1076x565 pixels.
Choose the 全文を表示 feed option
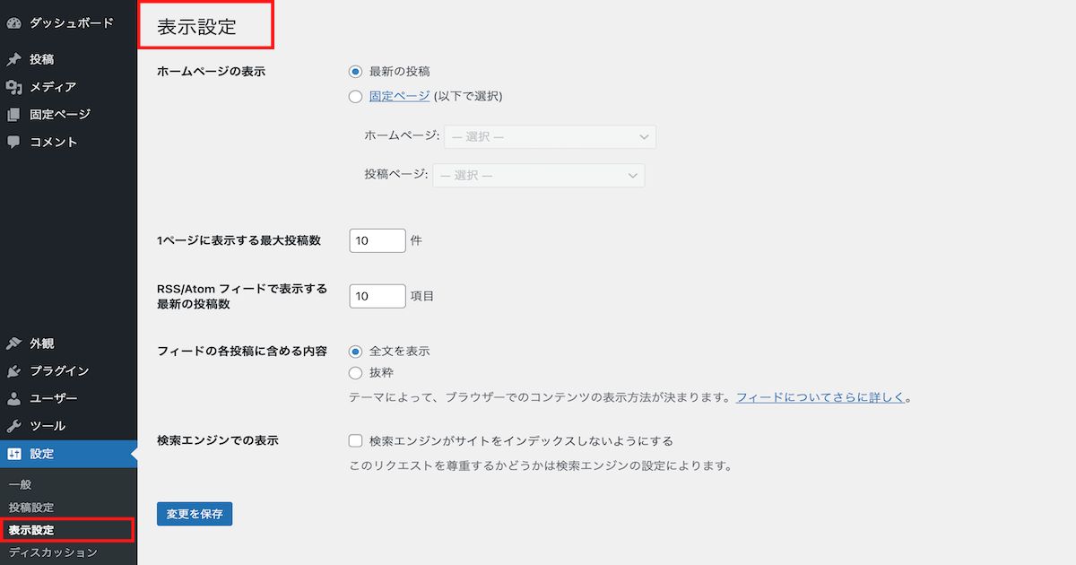point(356,351)
